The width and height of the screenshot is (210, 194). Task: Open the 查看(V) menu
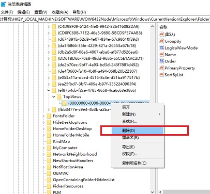(41, 12)
